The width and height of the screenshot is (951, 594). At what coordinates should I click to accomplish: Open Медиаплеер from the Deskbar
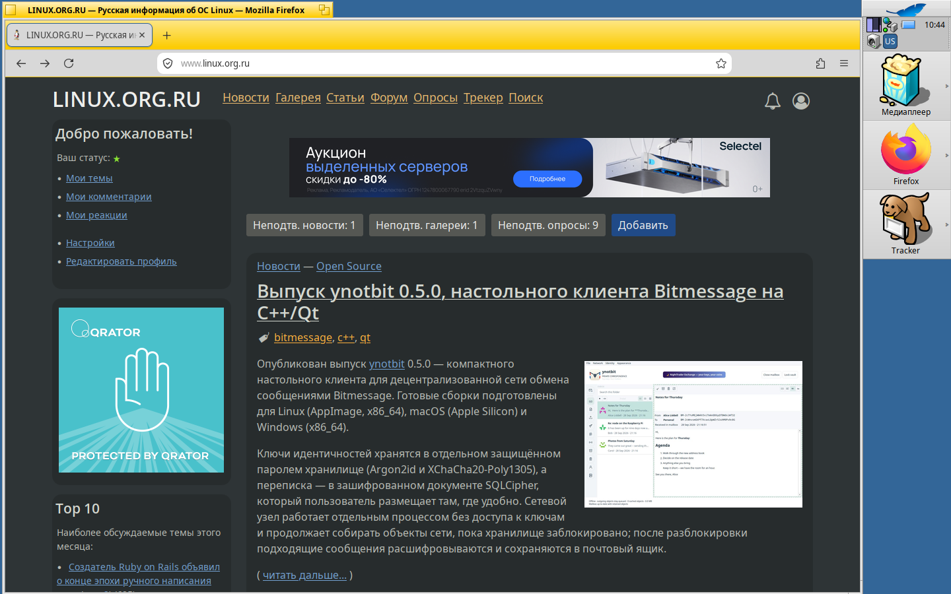point(906,86)
